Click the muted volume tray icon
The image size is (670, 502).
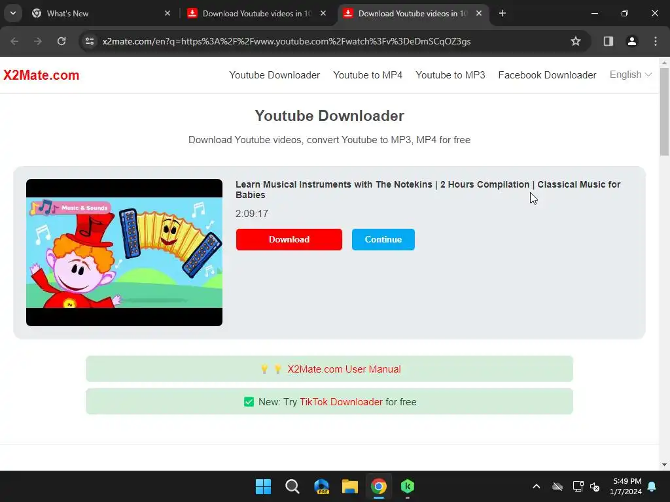tap(595, 486)
